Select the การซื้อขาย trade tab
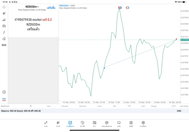Screen dimensions: 189x132 (x=70, y=124)
